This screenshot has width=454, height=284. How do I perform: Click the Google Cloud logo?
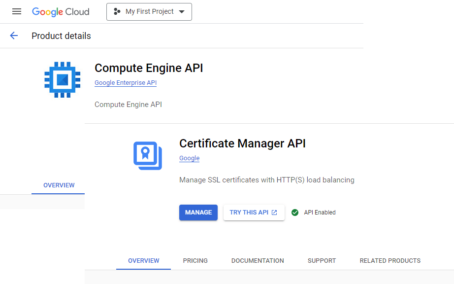[x=61, y=12]
